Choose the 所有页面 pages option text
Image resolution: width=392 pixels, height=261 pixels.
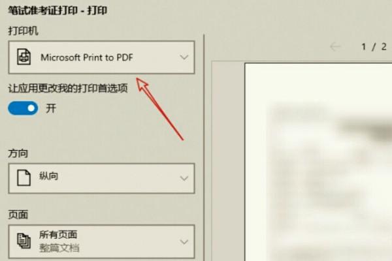click(x=58, y=234)
